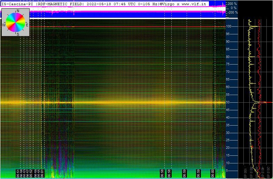Screen dimensions: 273x179
Task: Click the 06:00 time marker
Action: tap(212, 173)
